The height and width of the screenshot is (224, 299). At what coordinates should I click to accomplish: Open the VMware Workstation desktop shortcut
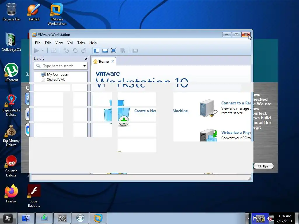click(57, 14)
